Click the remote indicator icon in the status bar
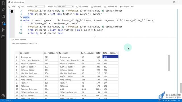 [x=3, y=101]
